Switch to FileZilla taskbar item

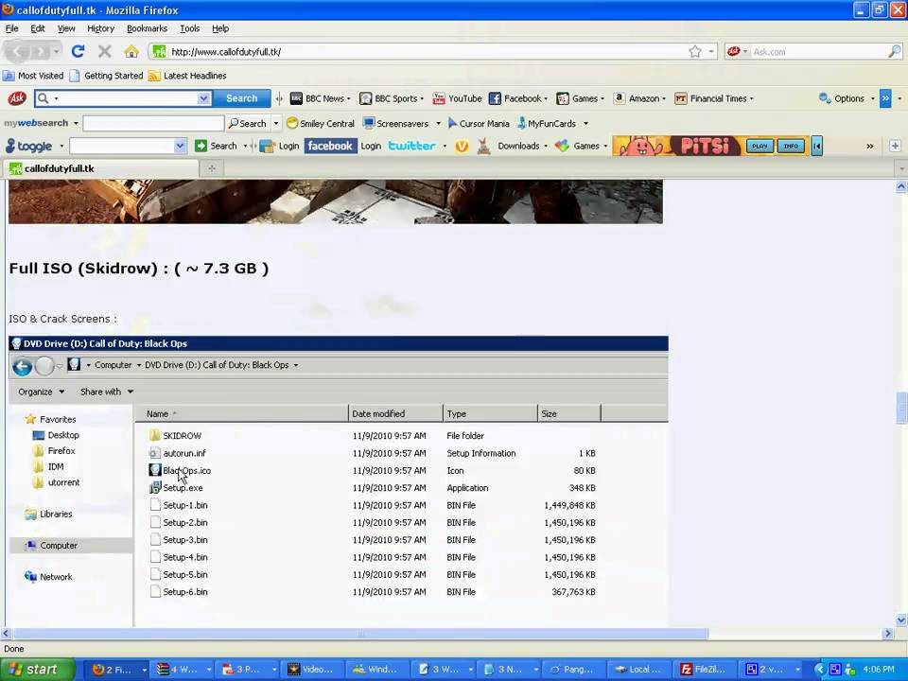(705, 670)
